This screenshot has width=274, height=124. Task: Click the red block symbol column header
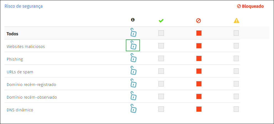pos(198,21)
